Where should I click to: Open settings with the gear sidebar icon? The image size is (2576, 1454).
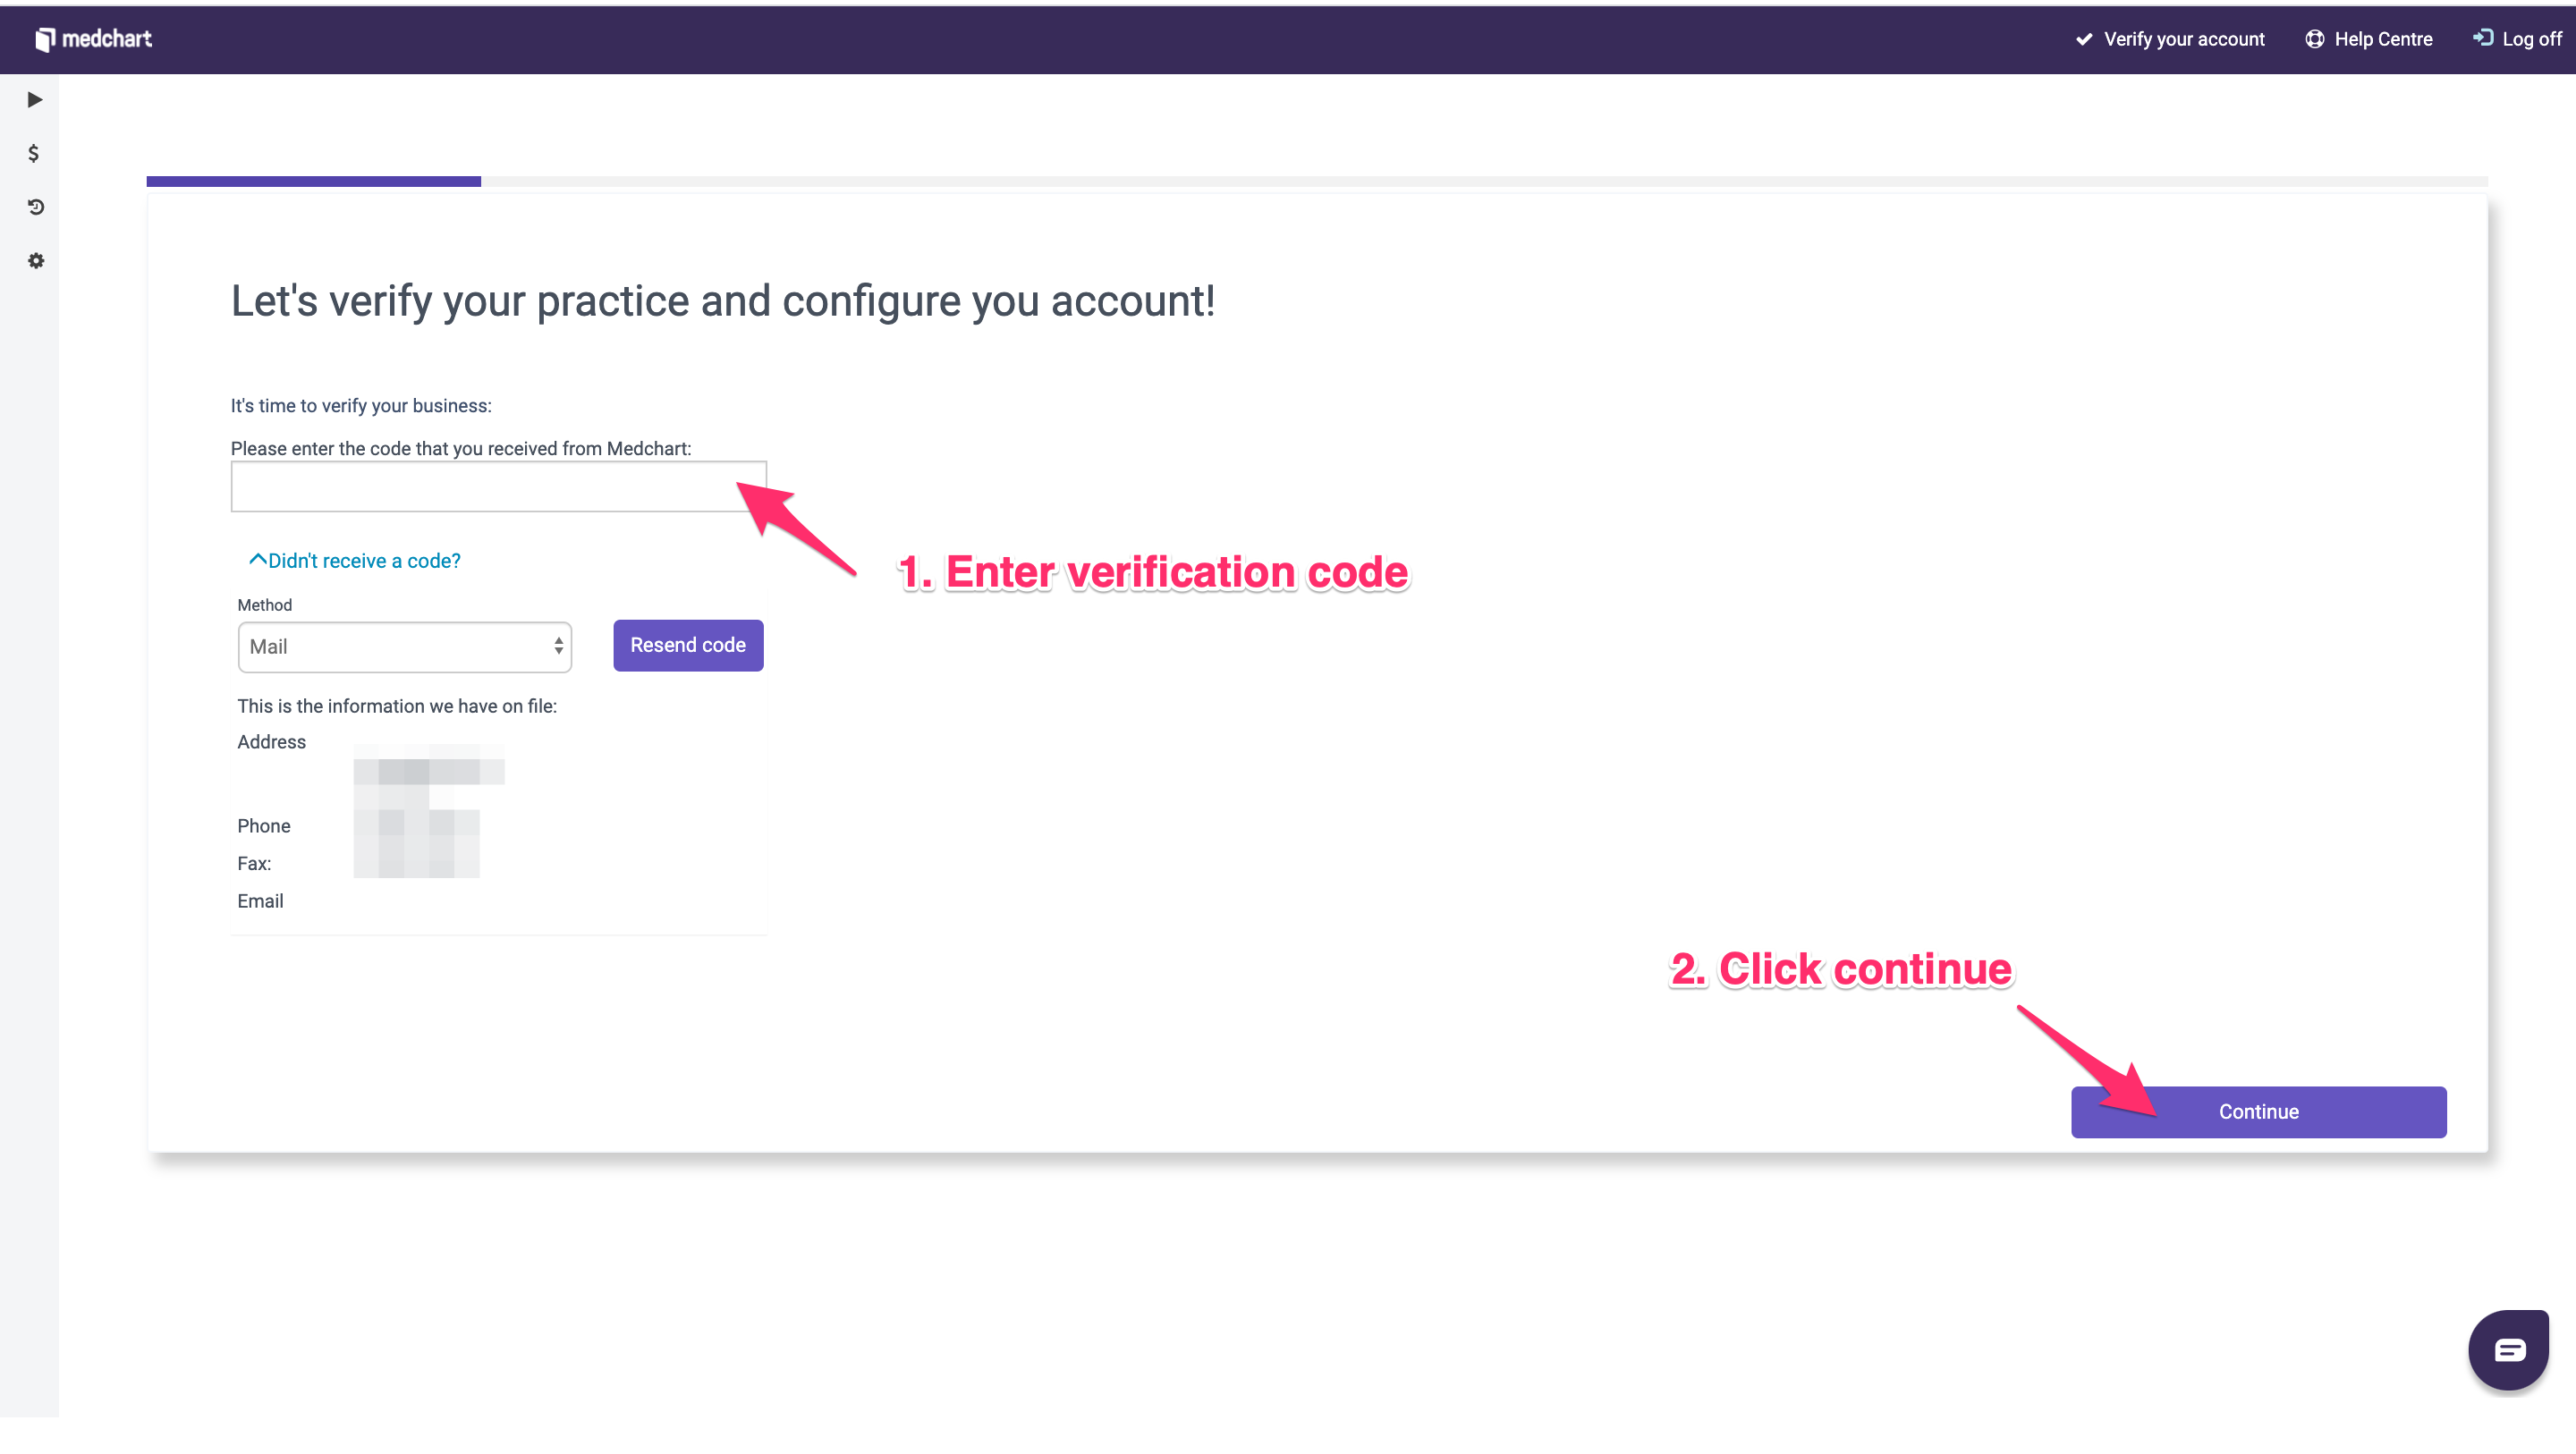click(34, 260)
